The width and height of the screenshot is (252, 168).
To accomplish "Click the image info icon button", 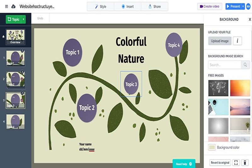I will (238, 41).
